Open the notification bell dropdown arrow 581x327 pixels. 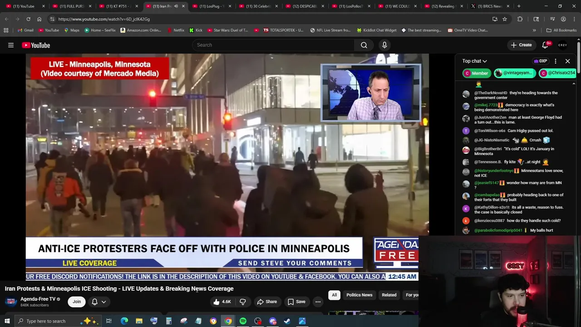click(x=103, y=302)
